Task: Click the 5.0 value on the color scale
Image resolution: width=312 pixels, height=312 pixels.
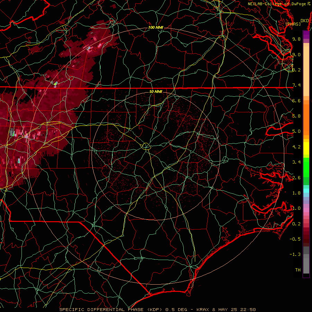Action: (296, 131)
